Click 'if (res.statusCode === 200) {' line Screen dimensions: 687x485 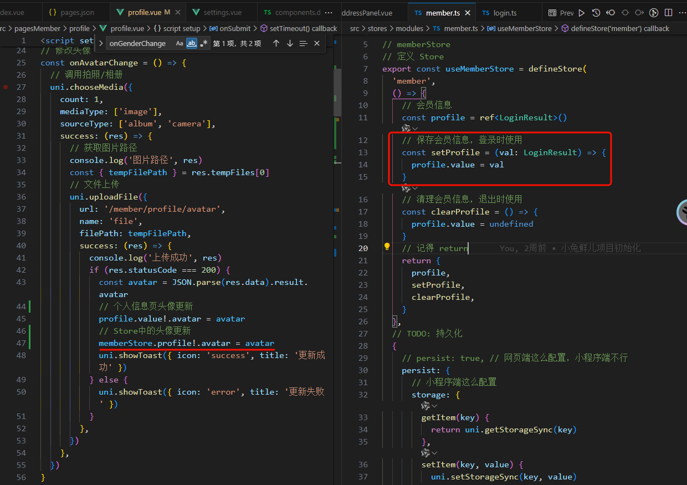(160, 270)
